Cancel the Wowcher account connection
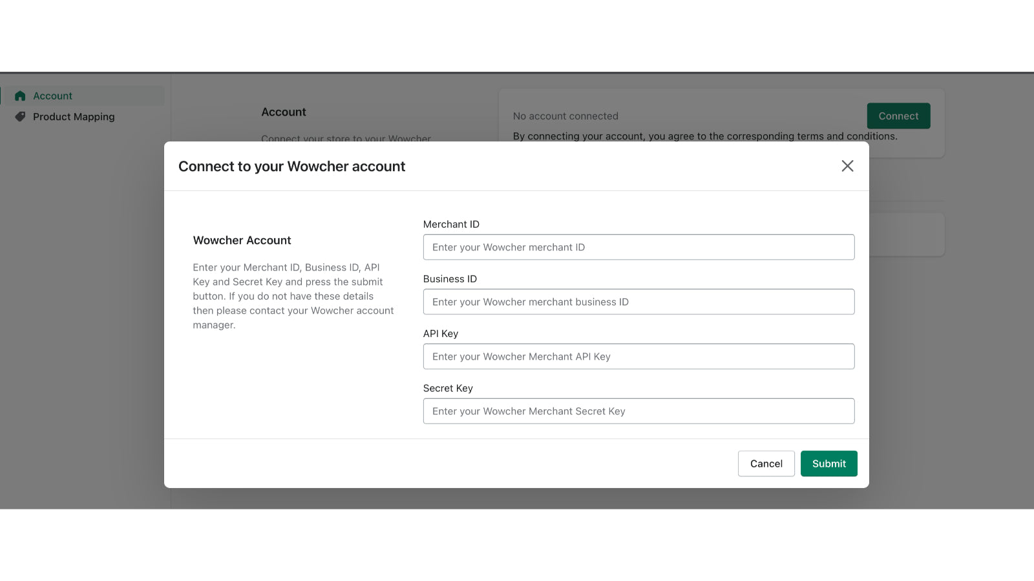The image size is (1034, 581). [x=766, y=464]
